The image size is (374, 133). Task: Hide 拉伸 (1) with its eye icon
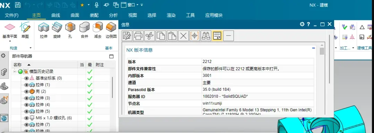[x=26, y=85]
